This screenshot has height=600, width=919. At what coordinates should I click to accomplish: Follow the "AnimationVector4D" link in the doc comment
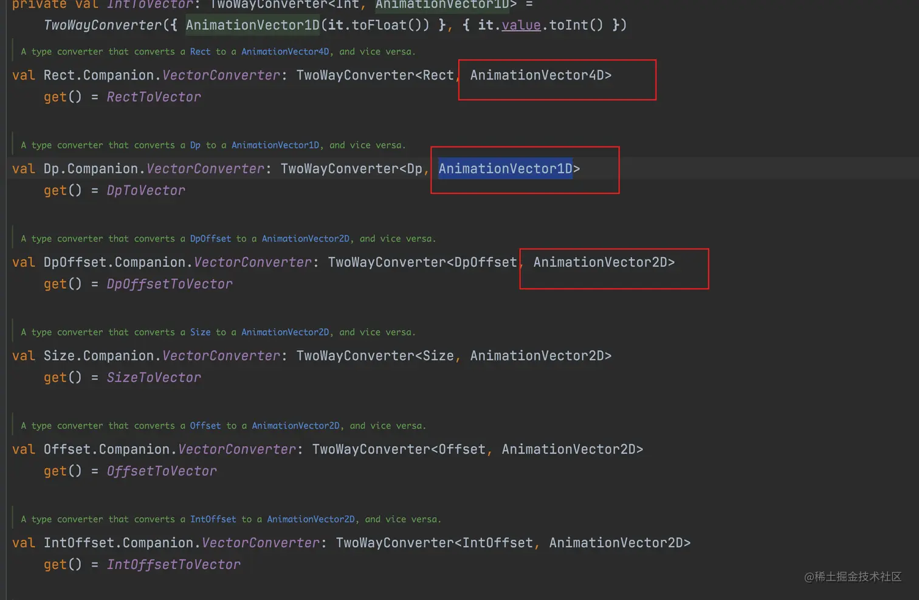(285, 52)
